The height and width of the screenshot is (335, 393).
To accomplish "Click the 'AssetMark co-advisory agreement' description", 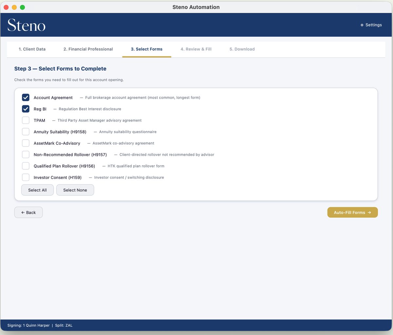I will pos(123,143).
